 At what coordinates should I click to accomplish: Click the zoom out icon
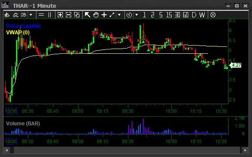[69, 15]
